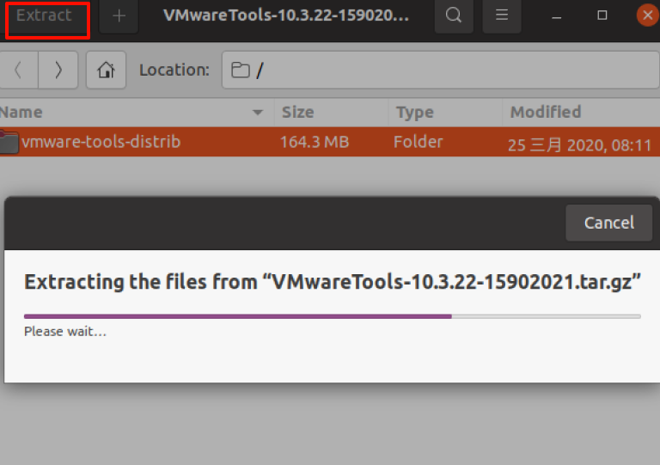
Task: Click in the Location path field
Action: pyautogui.click(x=447, y=70)
